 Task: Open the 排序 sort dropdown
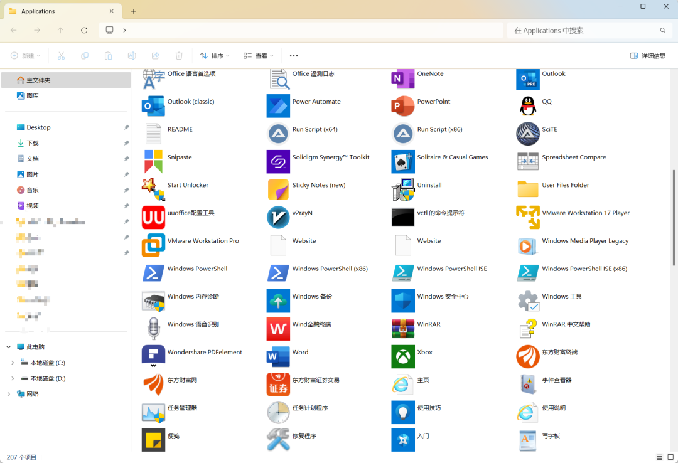(x=215, y=56)
